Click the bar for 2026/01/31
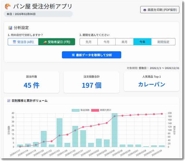The width and height of the screenshot is (185, 161). coord(83,139)
